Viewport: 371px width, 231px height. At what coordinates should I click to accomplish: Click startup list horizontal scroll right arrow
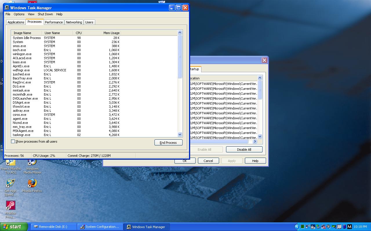255,141
